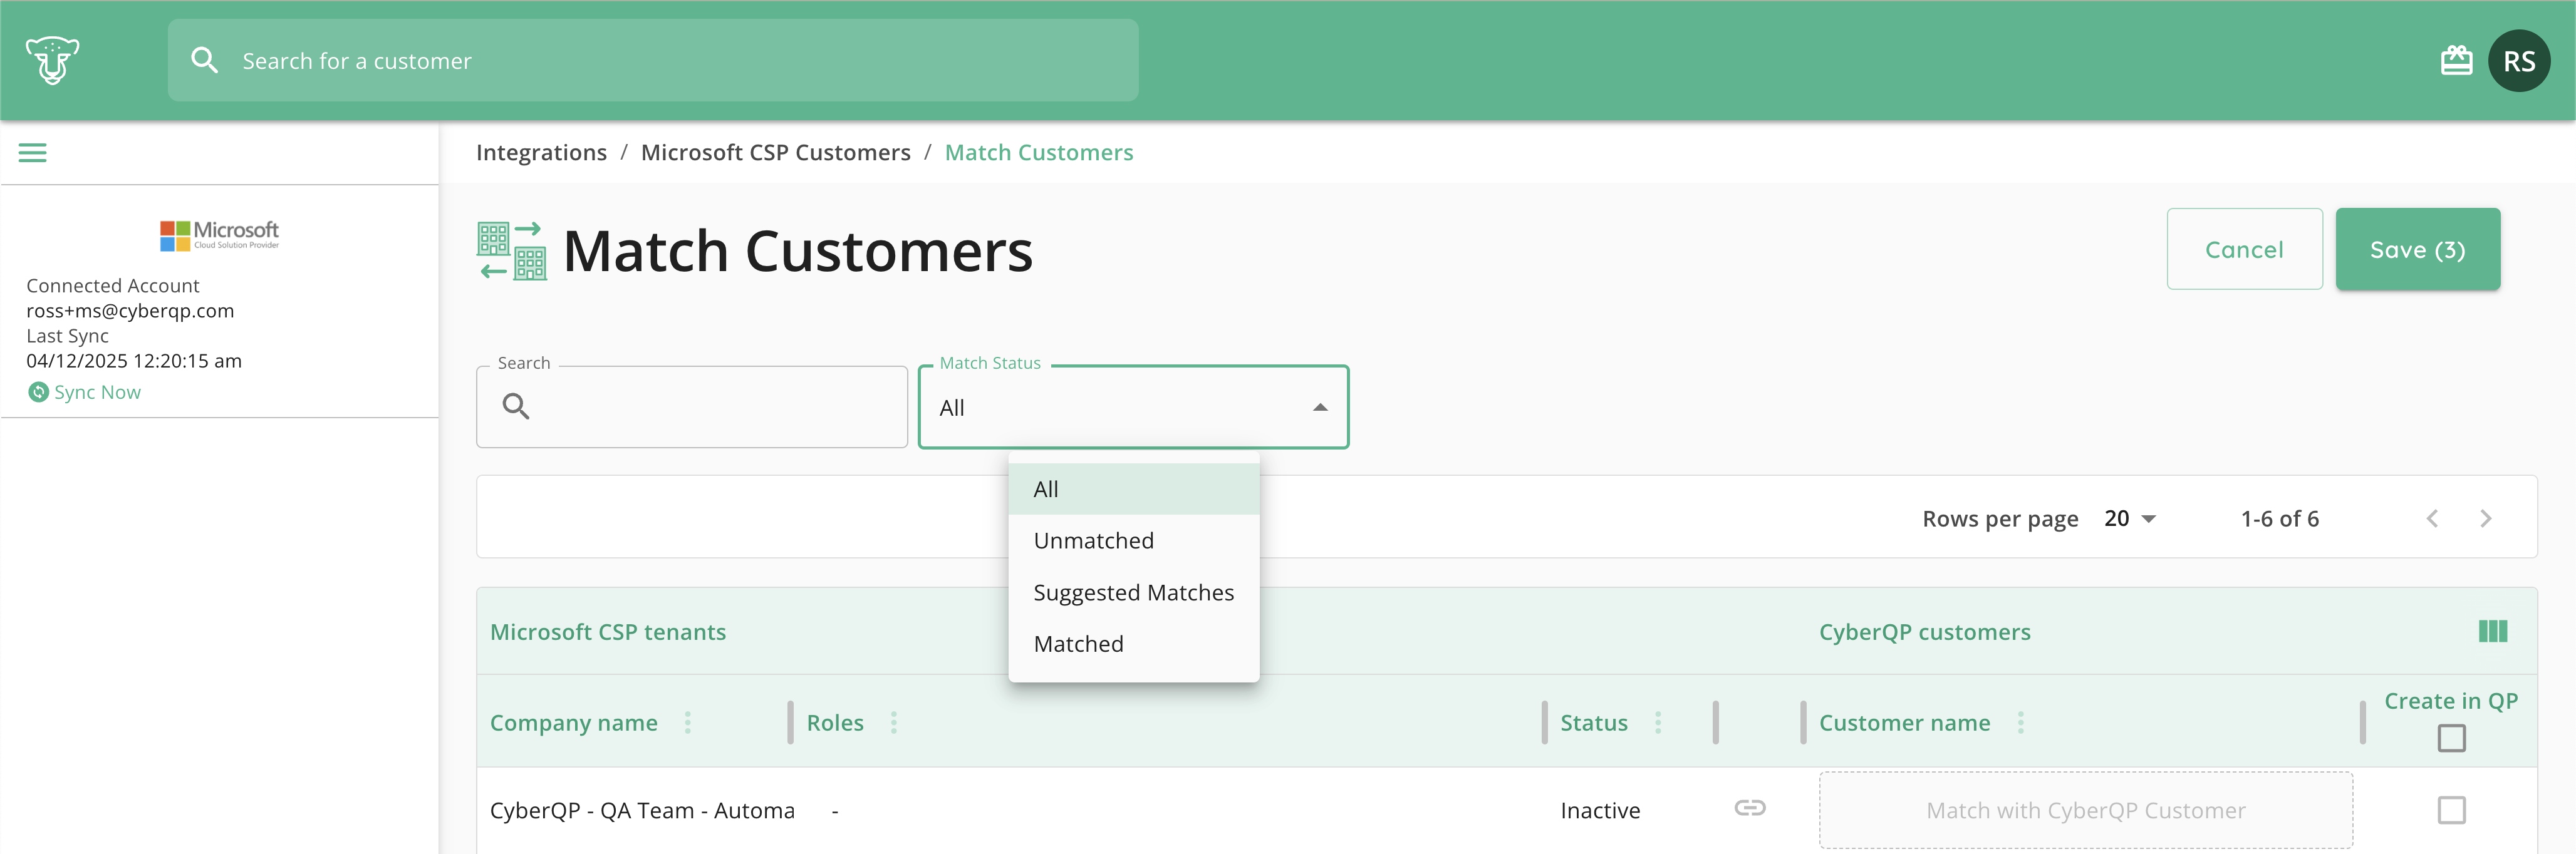Click the Microsoft CSP tenants group header
This screenshot has width=2576, height=854.
point(608,632)
